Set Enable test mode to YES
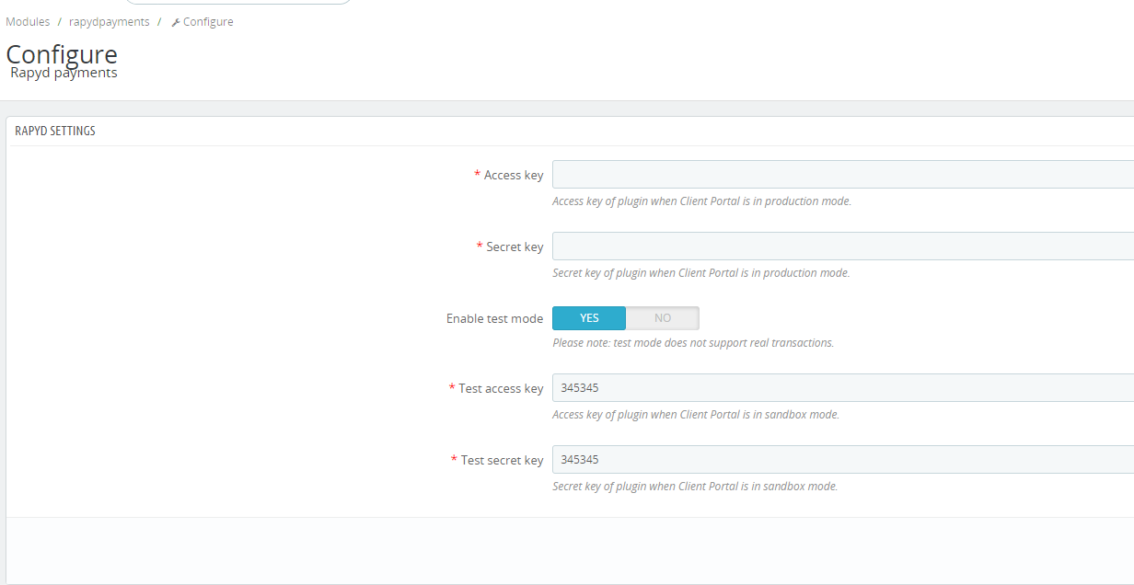 pos(589,318)
